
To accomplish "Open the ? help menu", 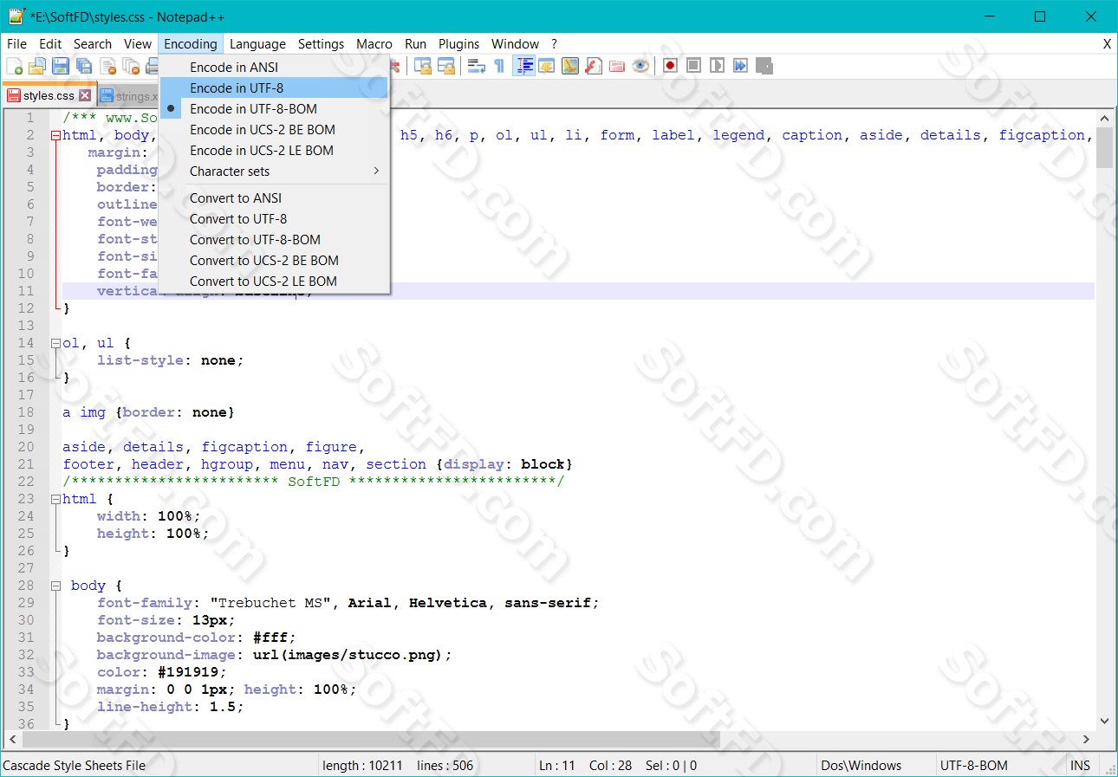I will [x=555, y=43].
